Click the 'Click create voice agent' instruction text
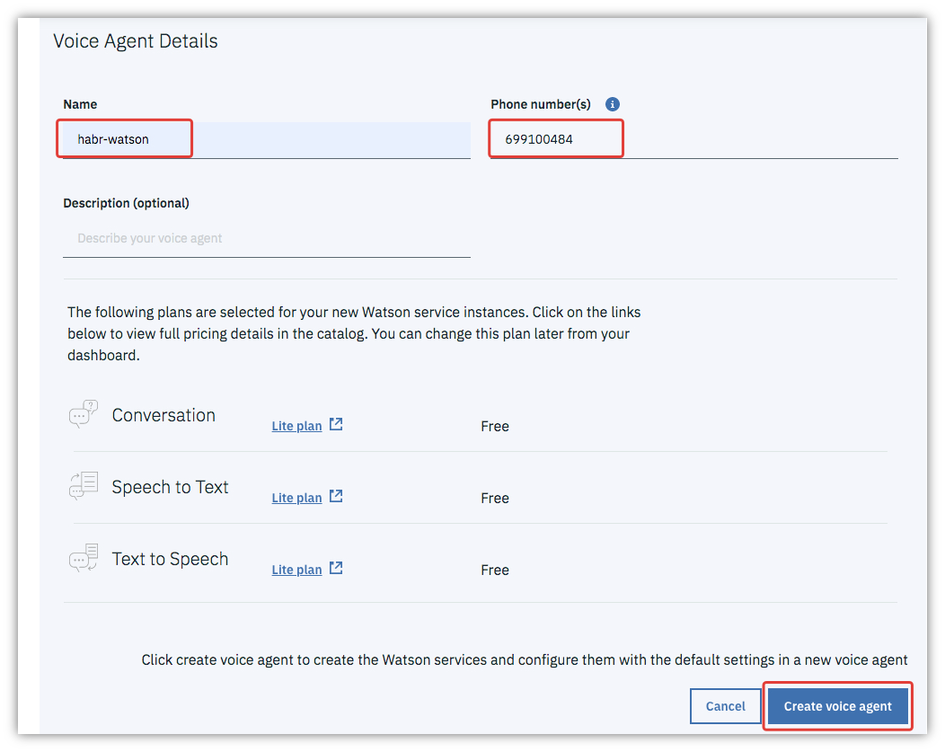945x752 pixels. [525, 659]
